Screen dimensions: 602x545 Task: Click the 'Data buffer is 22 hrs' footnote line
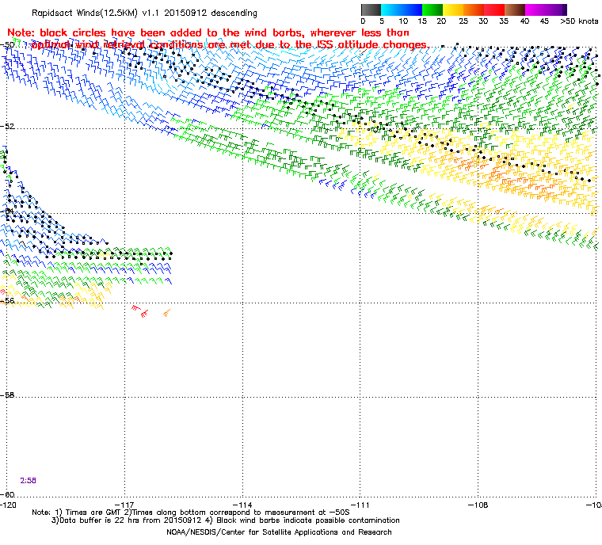226,520
